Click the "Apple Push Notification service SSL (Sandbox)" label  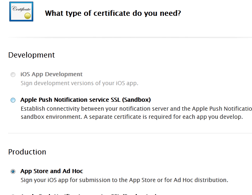(85, 99)
